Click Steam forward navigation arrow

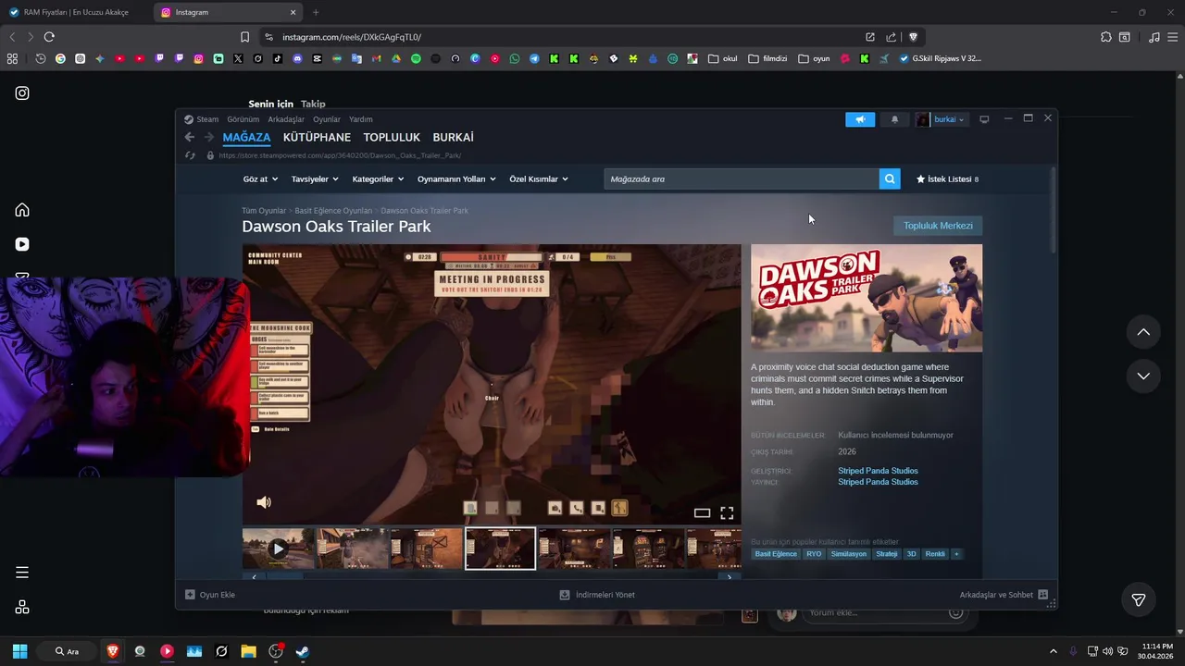pos(209,137)
